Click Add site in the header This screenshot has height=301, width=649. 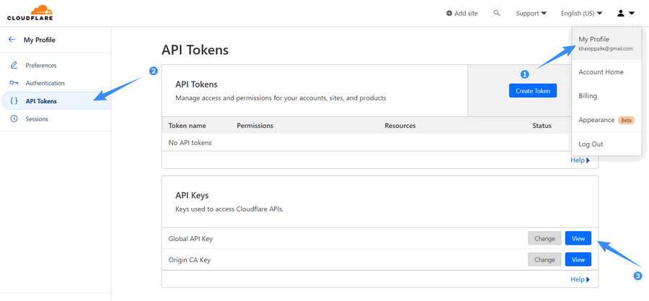[462, 13]
